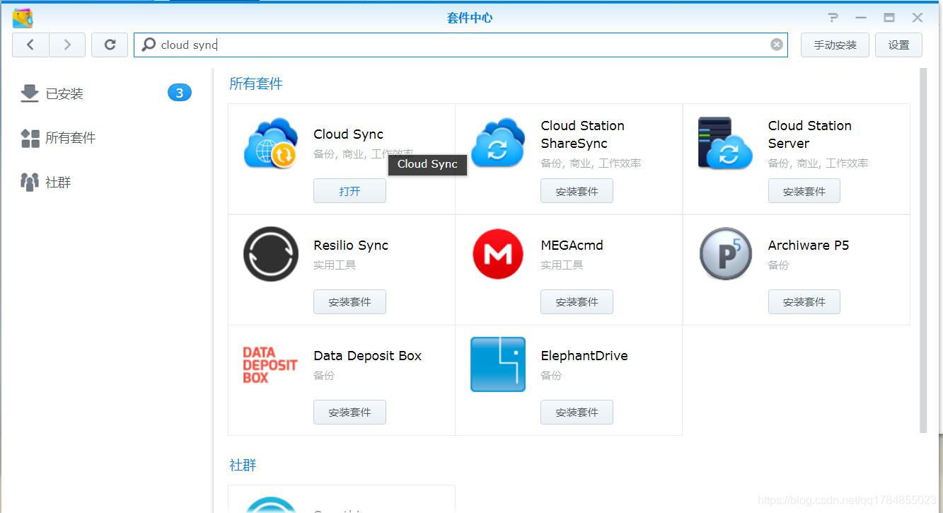The height and width of the screenshot is (513, 943).
Task: Click the ElephantDrive title text
Action: tap(584, 356)
